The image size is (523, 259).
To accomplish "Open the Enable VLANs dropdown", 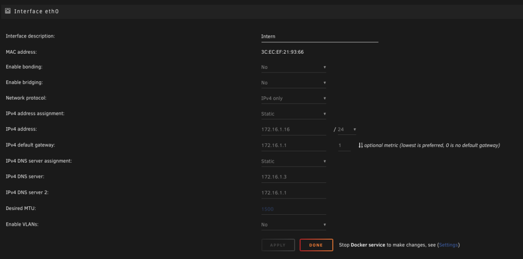I will tap(293, 225).
